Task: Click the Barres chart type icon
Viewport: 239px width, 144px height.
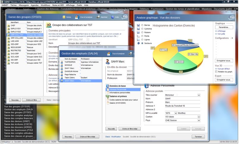Action: (138, 25)
